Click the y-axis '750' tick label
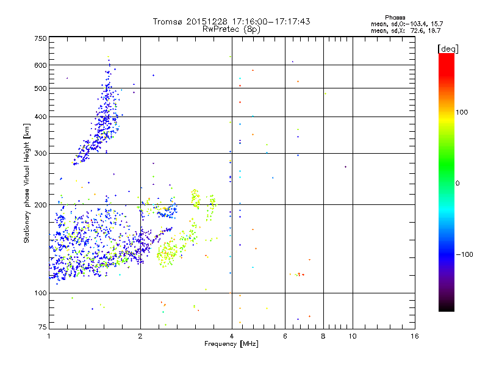 click(40, 38)
